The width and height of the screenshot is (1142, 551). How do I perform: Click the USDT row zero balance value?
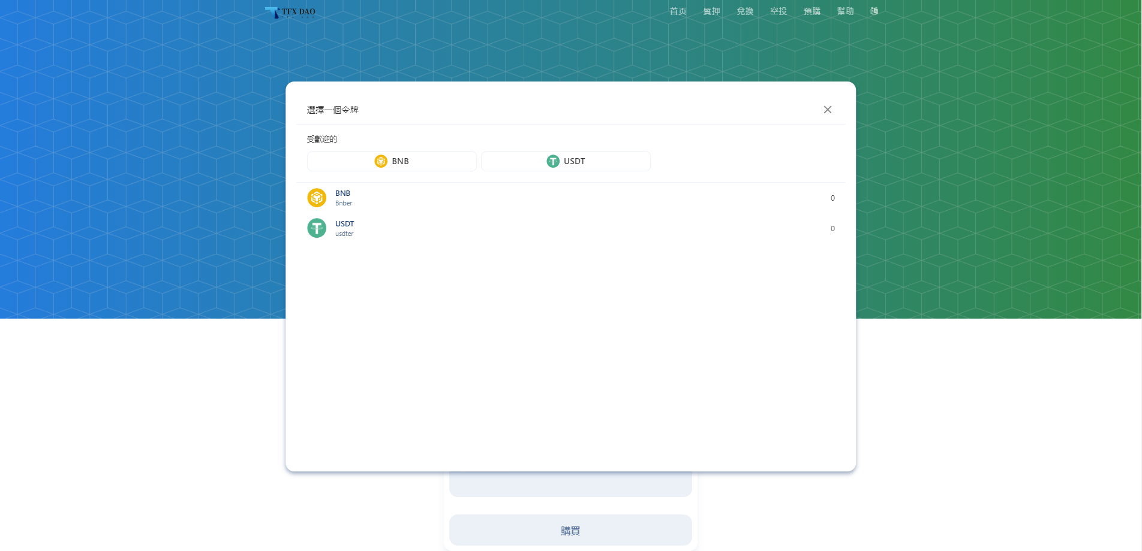click(832, 228)
